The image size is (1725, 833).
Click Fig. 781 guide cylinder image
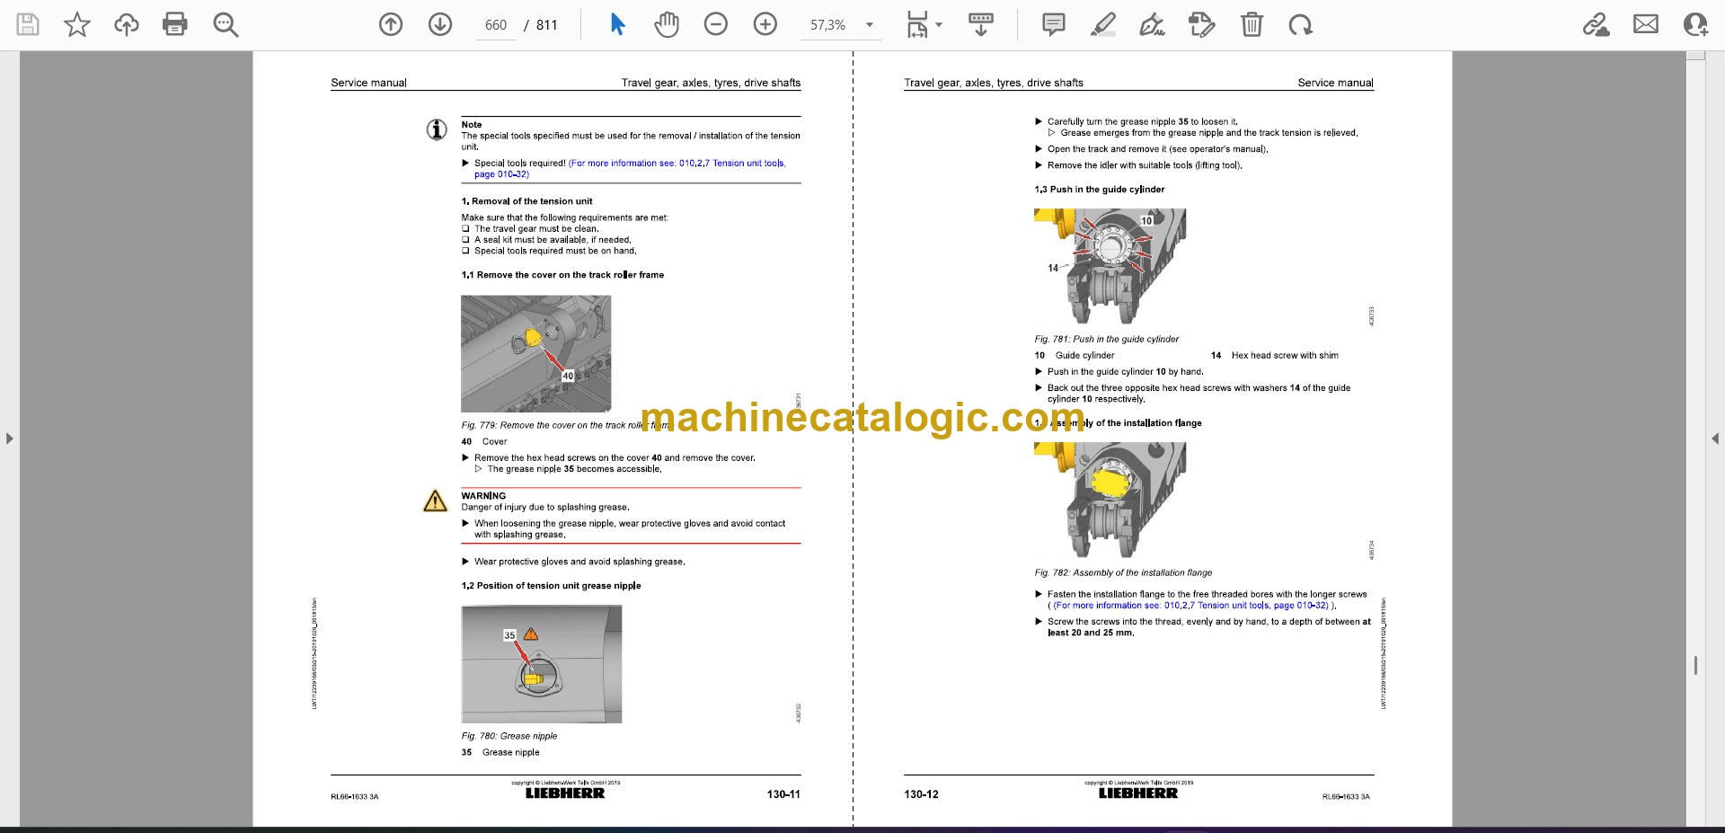[1110, 266]
